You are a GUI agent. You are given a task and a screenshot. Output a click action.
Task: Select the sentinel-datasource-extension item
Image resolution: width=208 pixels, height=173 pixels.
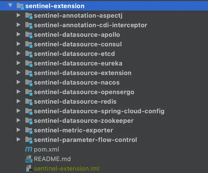[x=83, y=73]
